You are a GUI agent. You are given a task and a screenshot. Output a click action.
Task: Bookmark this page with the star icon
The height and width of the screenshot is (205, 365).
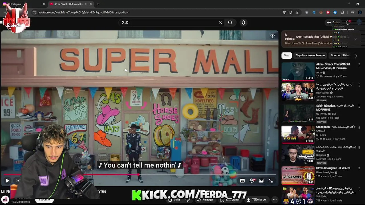(x=297, y=12)
